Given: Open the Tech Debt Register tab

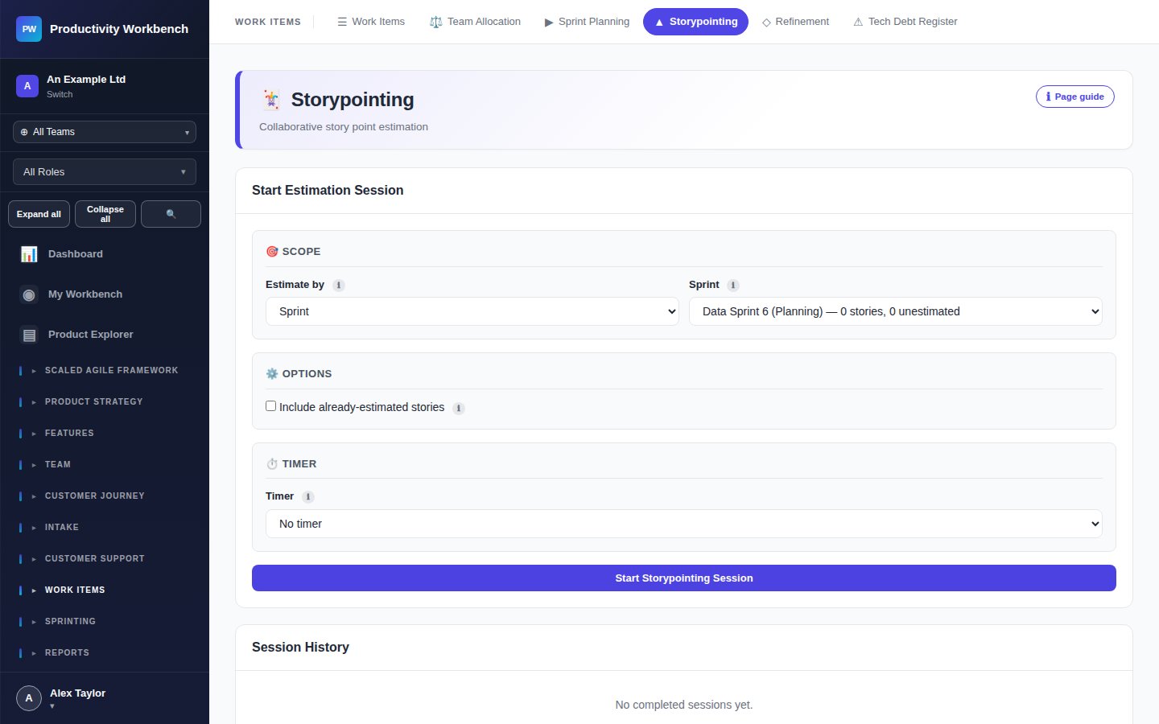Looking at the screenshot, I should (905, 22).
